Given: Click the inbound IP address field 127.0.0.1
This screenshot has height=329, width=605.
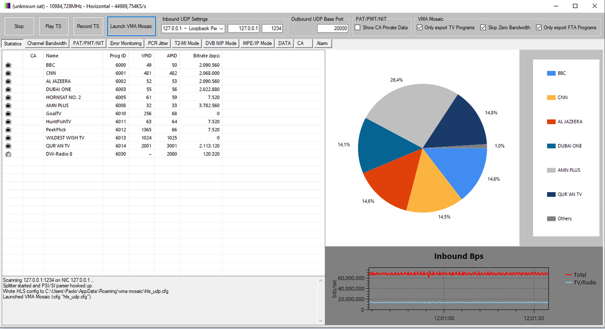Looking at the screenshot, I should [243, 28].
